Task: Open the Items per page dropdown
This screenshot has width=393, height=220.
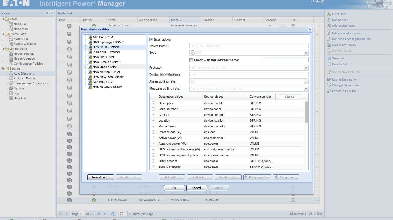Action: click(130, 214)
